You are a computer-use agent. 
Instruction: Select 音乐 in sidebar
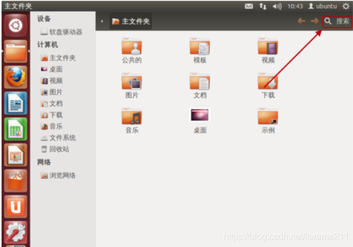[52, 126]
